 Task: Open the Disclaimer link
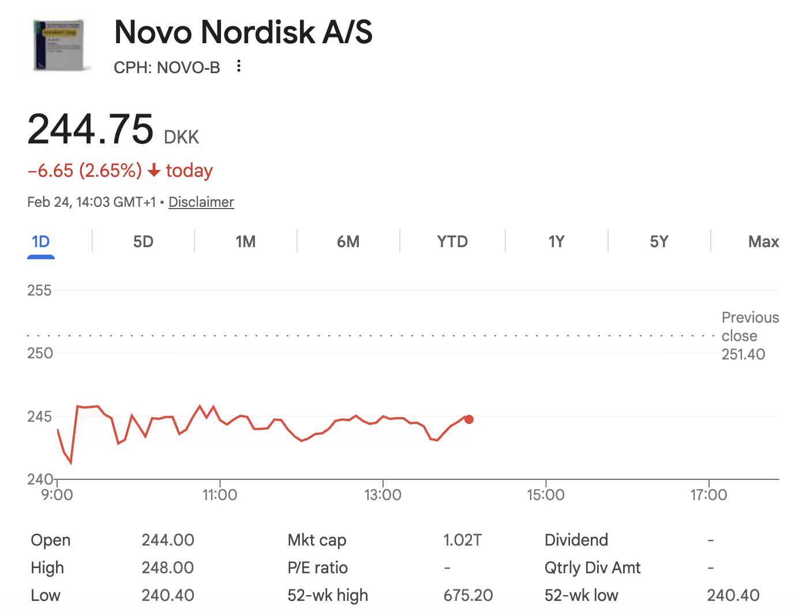[201, 202]
